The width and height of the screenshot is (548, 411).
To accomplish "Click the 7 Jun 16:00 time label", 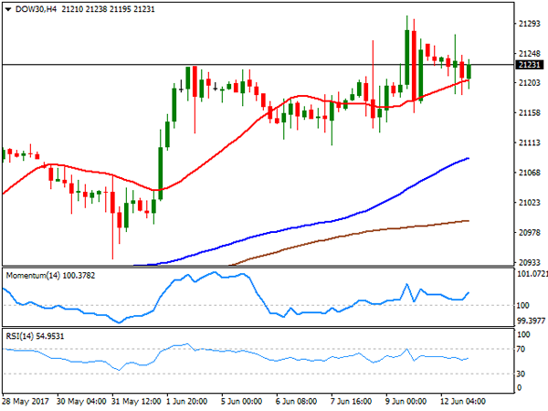I will click(351, 401).
